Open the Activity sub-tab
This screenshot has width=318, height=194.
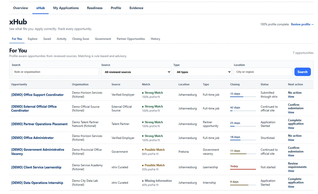(61, 39)
